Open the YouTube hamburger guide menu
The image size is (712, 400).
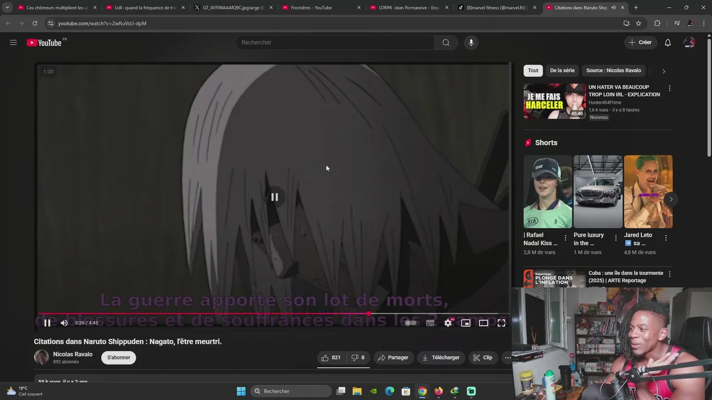click(x=13, y=42)
